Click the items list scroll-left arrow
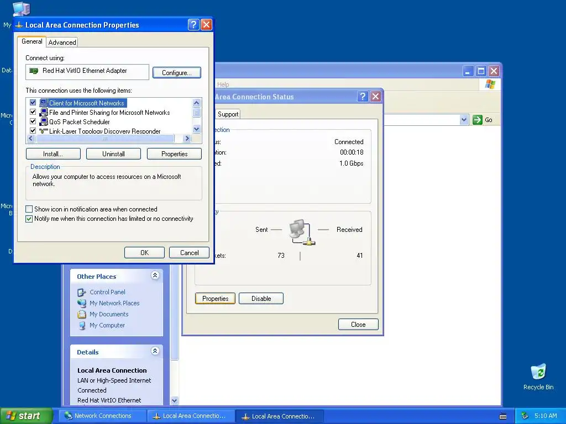 31,138
